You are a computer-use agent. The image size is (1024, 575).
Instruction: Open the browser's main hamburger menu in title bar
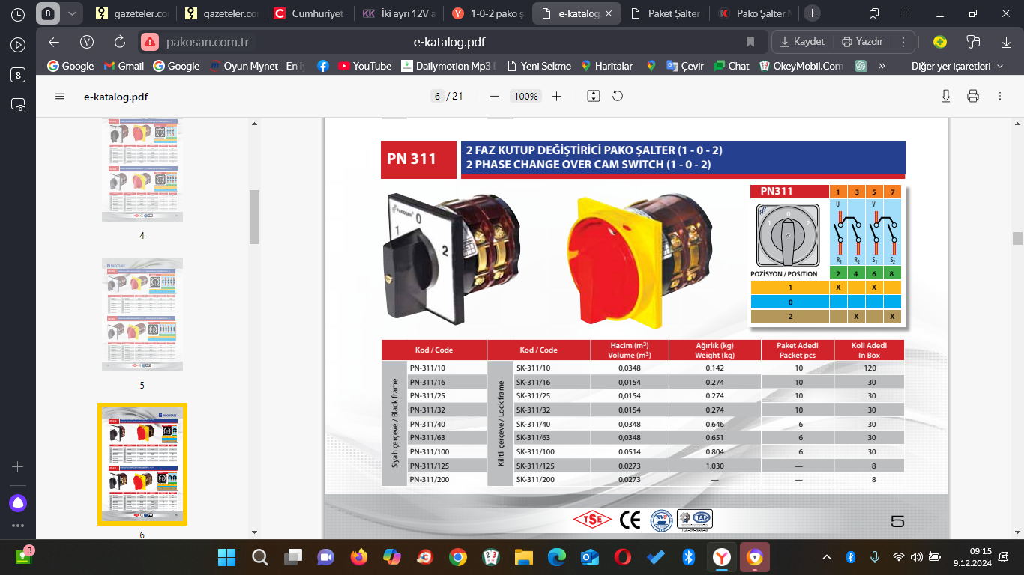[906, 13]
